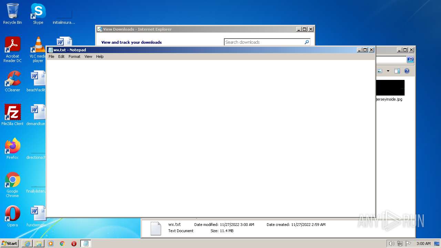Open the VLC media player shortcut
This screenshot has height=248, width=441.
pyautogui.click(x=38, y=49)
